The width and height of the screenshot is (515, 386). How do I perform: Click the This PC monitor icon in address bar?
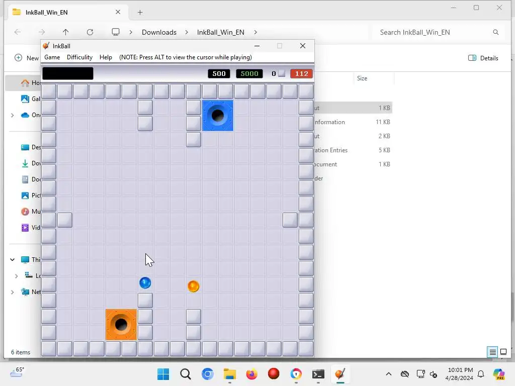[x=116, y=32]
